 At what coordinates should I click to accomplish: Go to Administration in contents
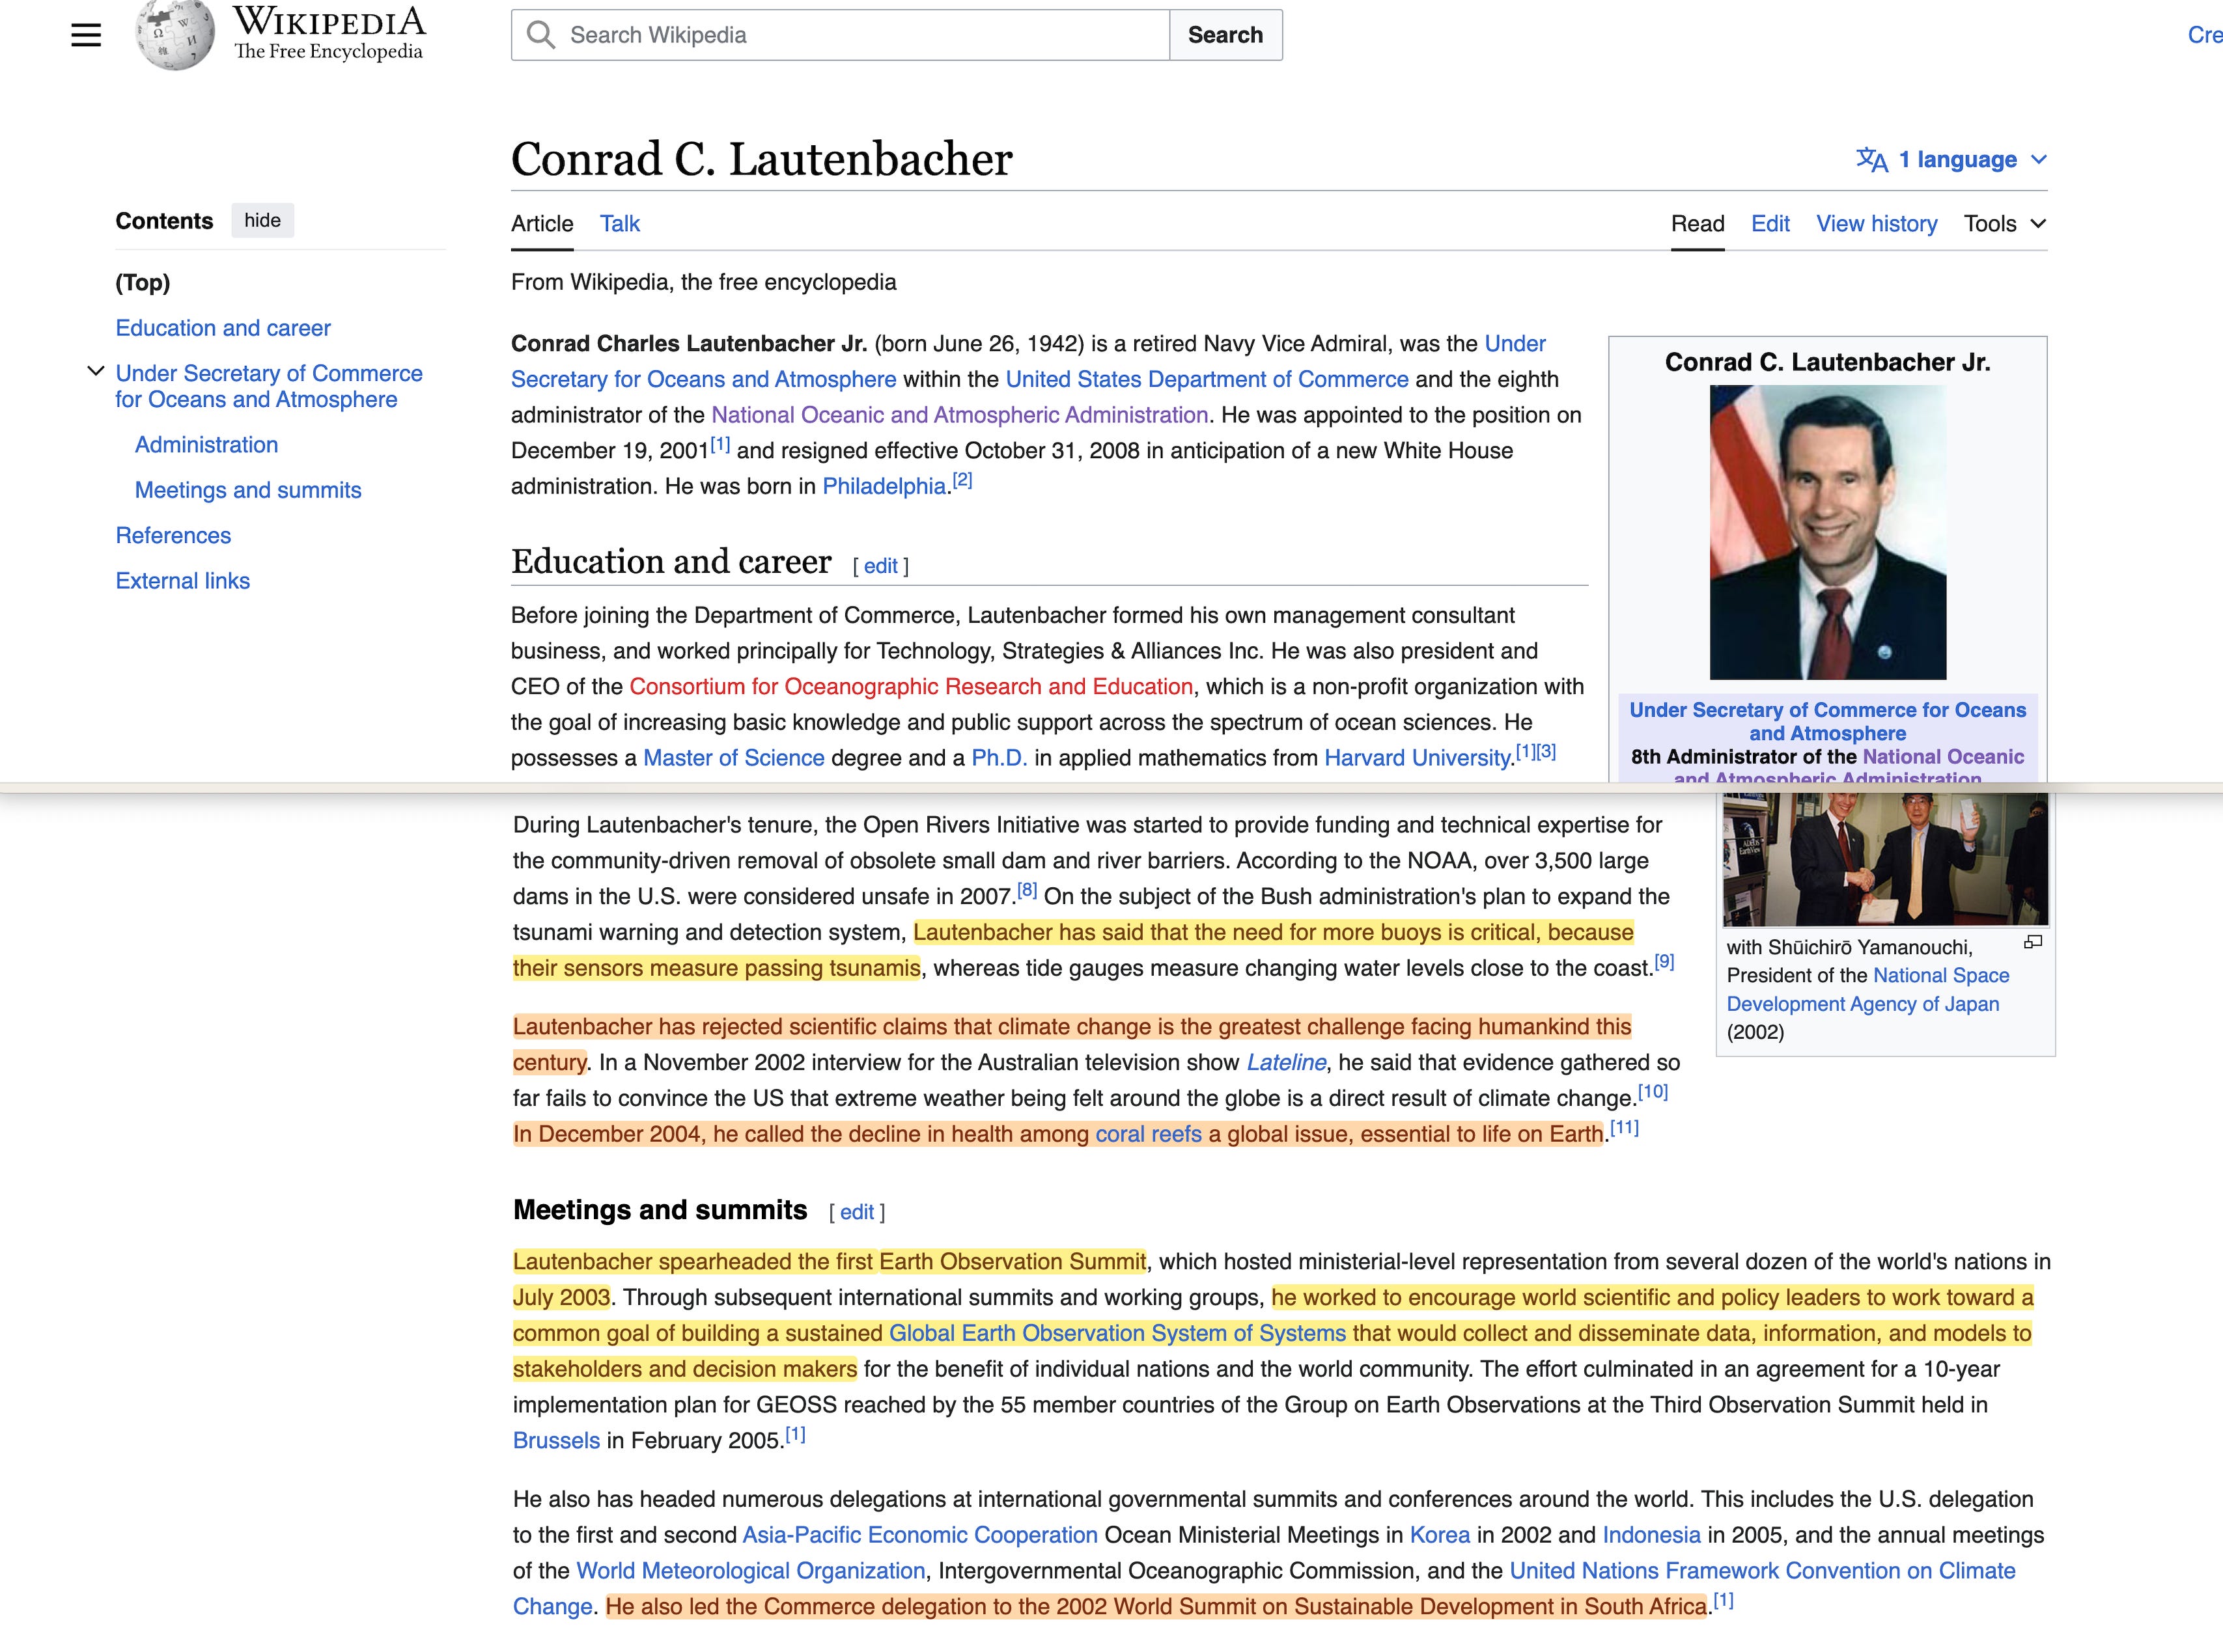pyautogui.click(x=207, y=445)
